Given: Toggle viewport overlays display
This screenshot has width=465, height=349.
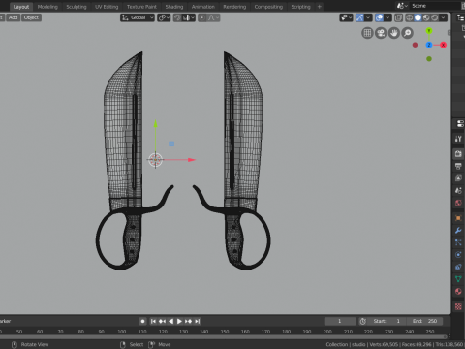Looking at the screenshot, I should [x=379, y=17].
